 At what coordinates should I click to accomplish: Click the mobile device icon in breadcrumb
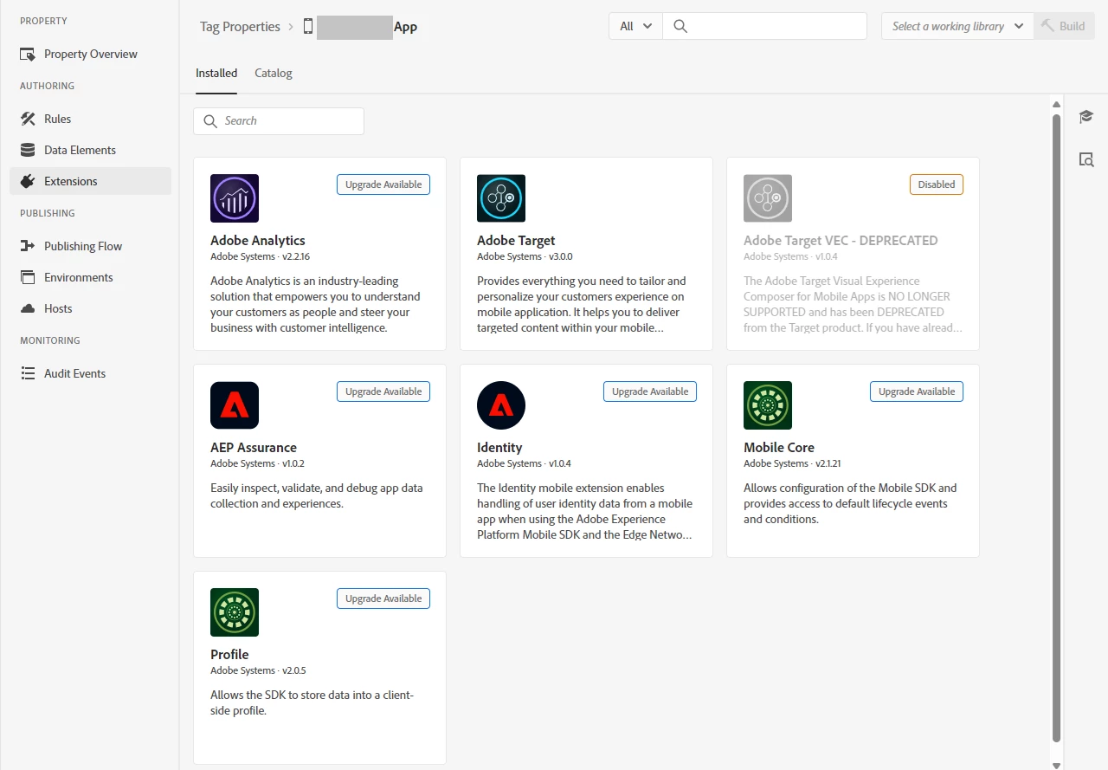point(307,26)
